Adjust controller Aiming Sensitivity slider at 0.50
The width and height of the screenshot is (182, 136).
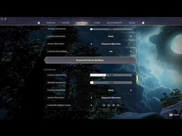(x=111, y=82)
